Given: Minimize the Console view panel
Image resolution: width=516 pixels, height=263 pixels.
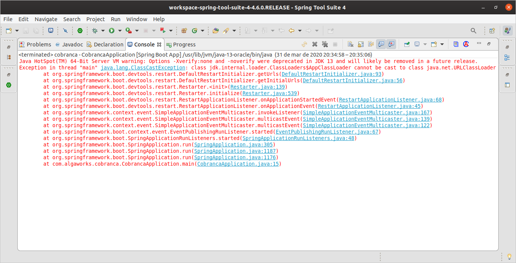Looking at the screenshot, I should tap(479, 43).
